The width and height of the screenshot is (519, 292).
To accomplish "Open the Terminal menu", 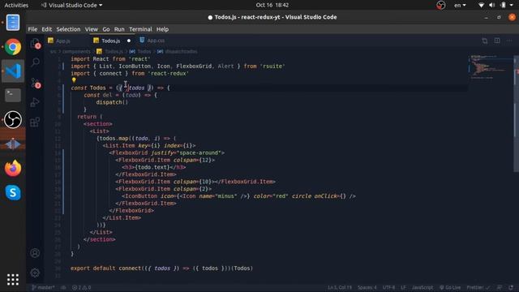I will (x=140, y=29).
